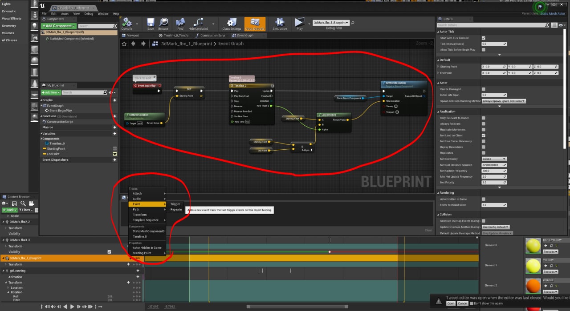Image resolution: width=570 pixels, height=311 pixels.
Task: Expand Starting Point vector property
Action: click(439, 67)
